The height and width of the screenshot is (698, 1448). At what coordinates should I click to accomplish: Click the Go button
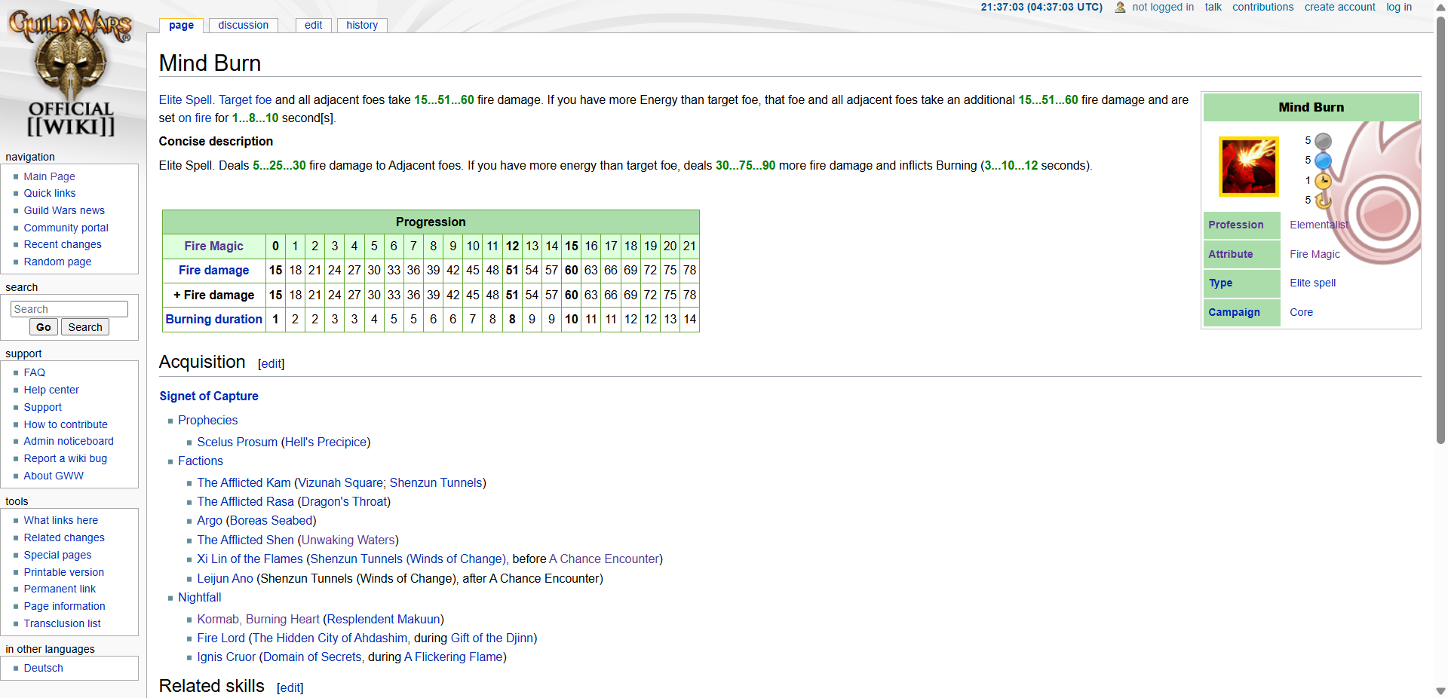point(44,327)
